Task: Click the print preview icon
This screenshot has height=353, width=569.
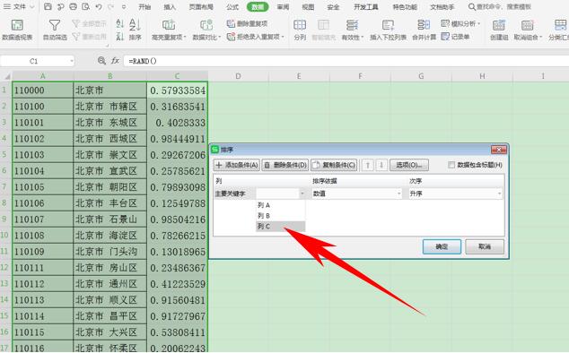Action: click(85, 6)
